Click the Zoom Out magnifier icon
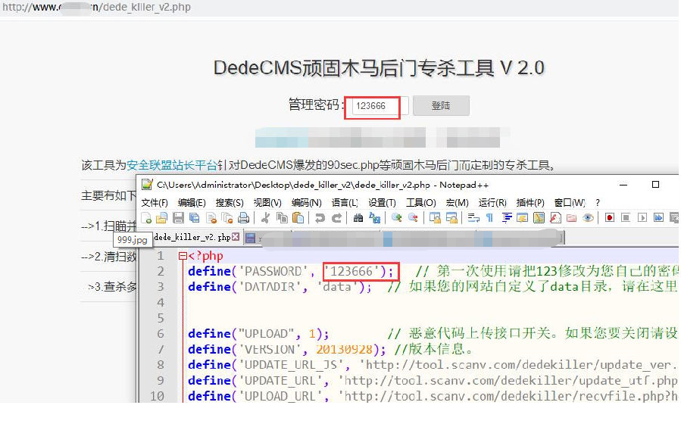 point(413,218)
